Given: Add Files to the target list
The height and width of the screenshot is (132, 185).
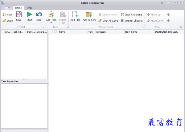Looking at the screenshot, I should tap(75, 16).
